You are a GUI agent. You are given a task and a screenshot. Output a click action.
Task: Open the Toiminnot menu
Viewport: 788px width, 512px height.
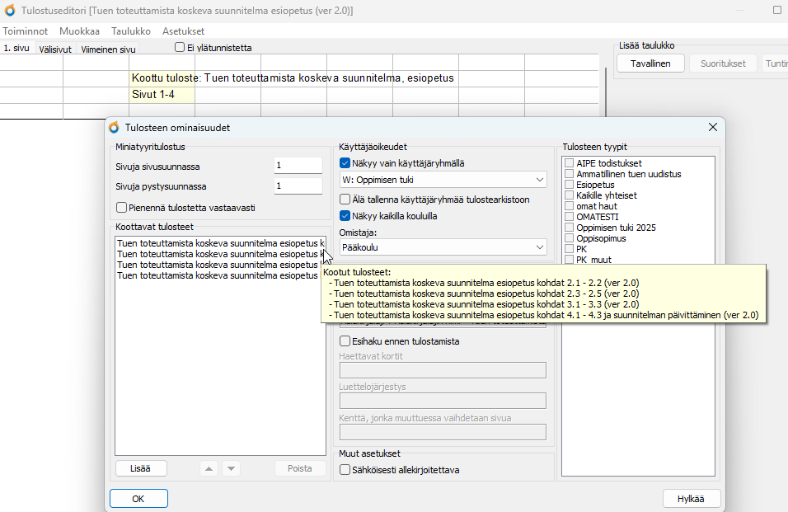25,31
